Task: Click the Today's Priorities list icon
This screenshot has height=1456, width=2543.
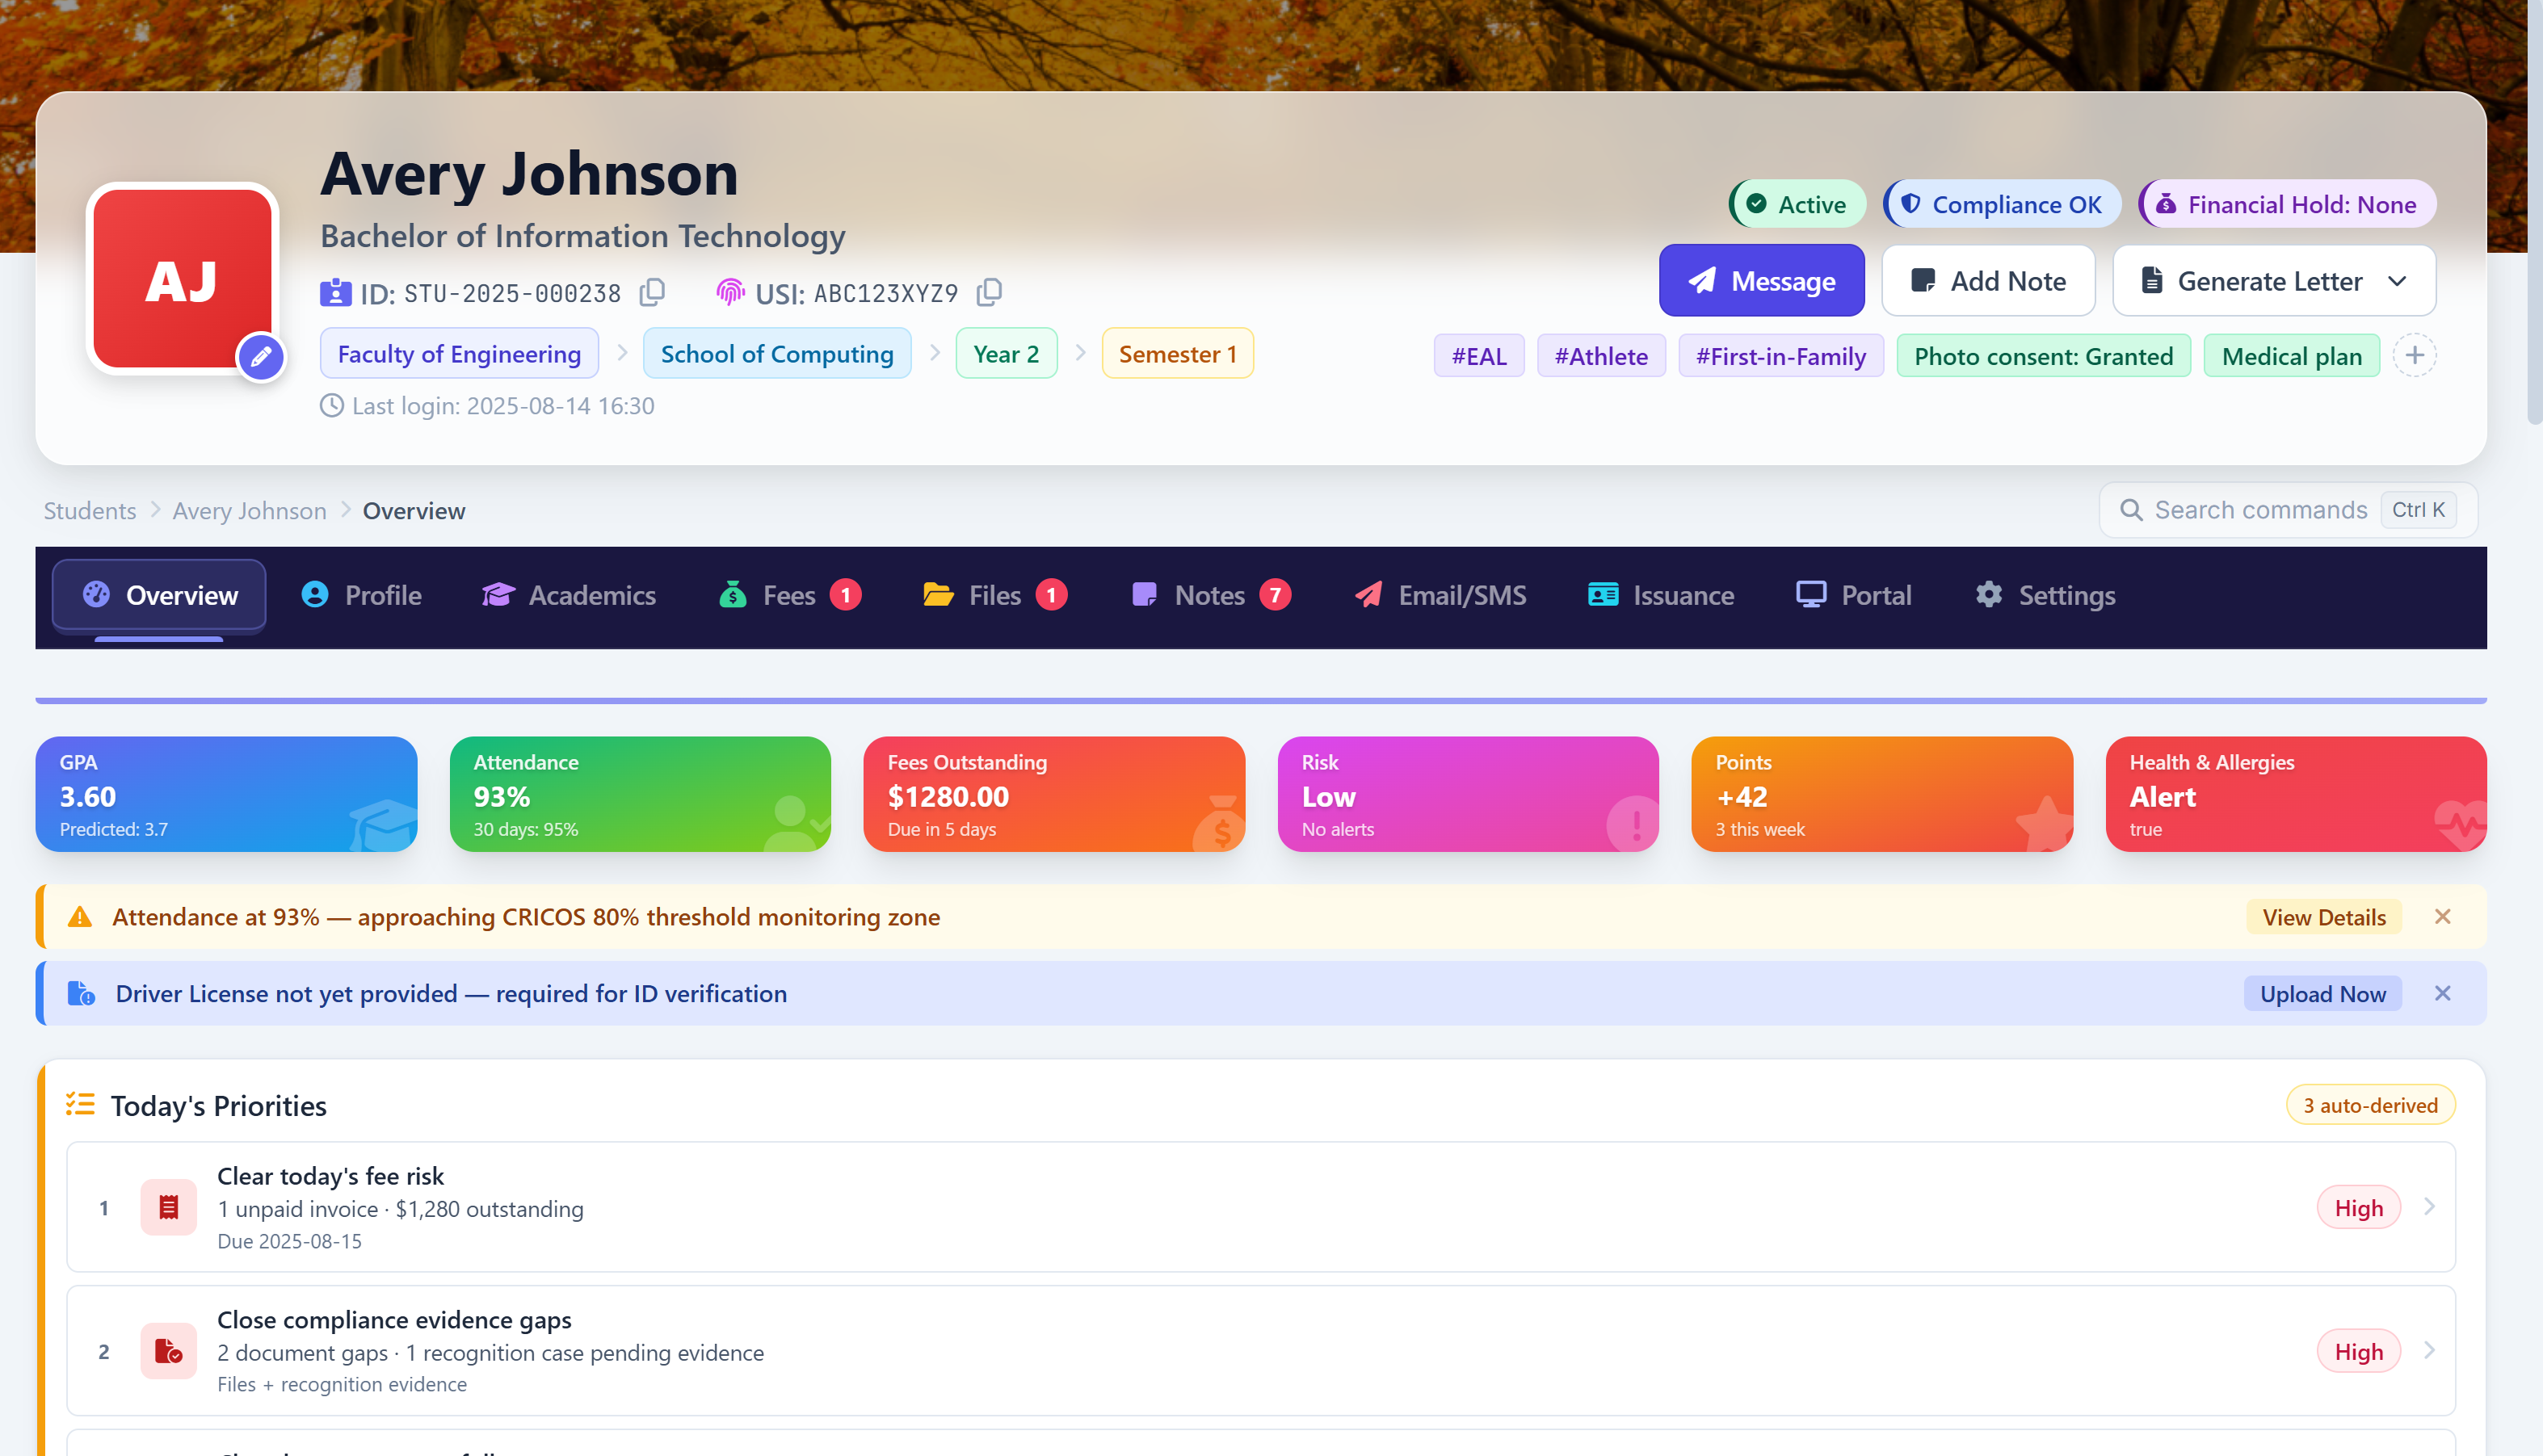Action: [x=80, y=1104]
